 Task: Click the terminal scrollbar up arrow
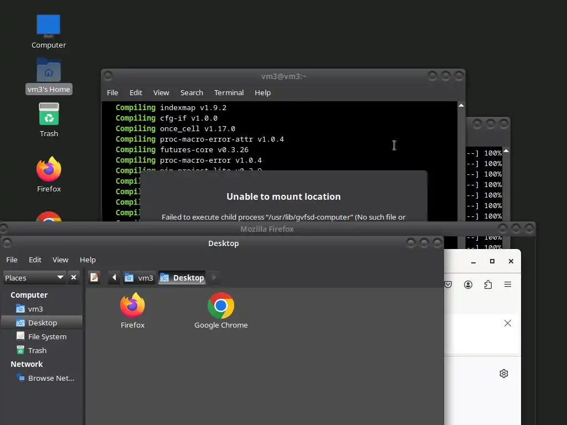point(461,106)
